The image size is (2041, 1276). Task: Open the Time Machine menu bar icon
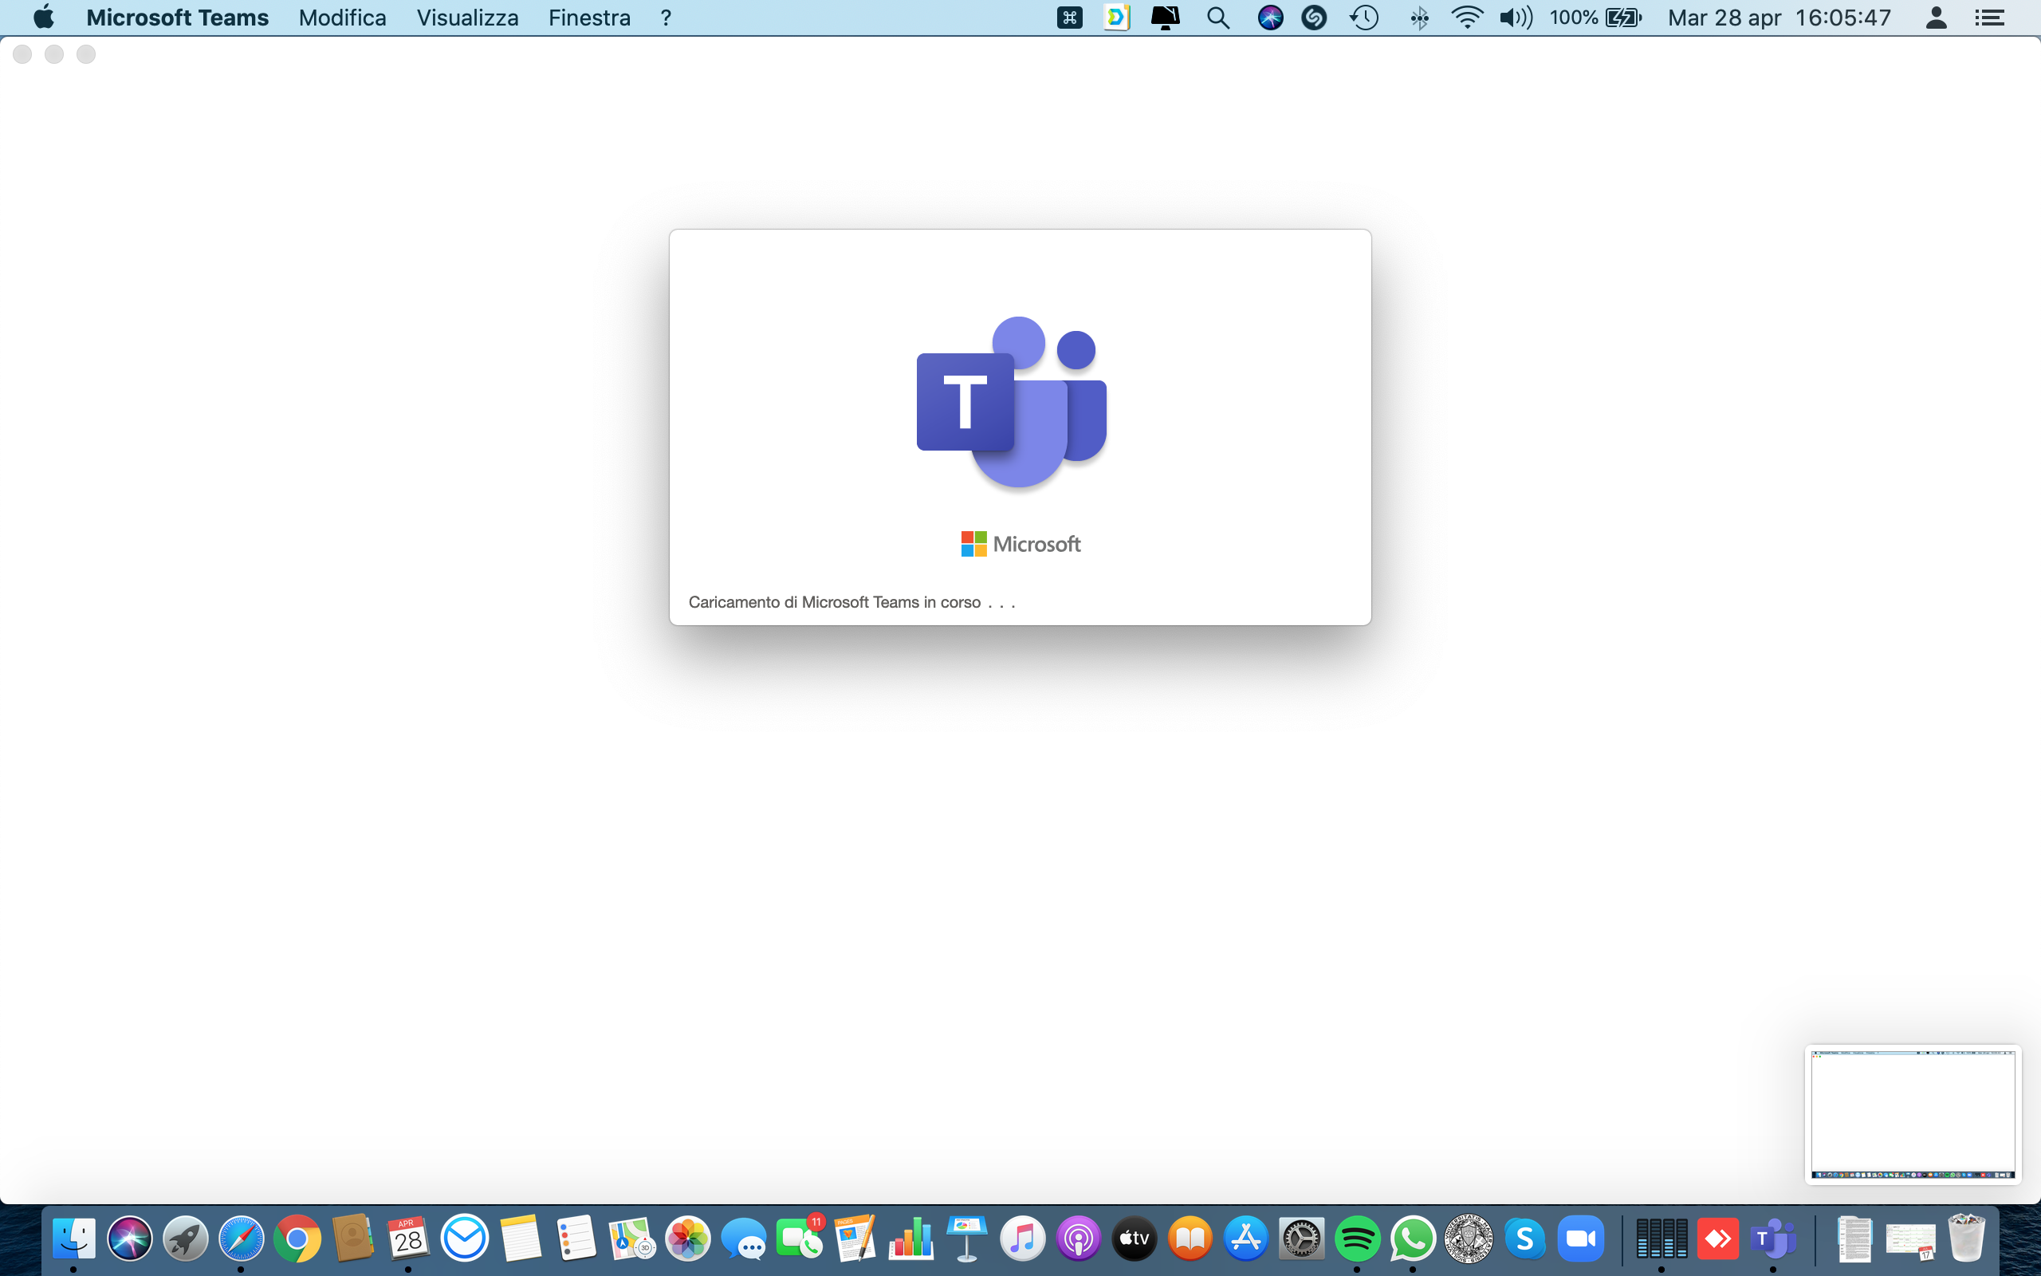[1364, 18]
